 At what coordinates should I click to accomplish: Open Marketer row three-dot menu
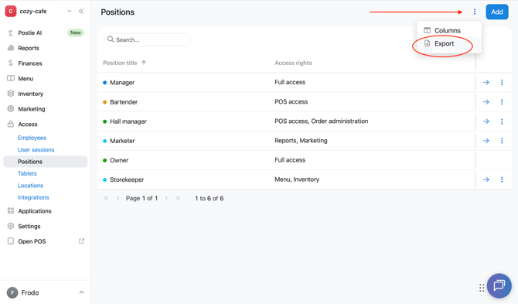pyautogui.click(x=502, y=141)
